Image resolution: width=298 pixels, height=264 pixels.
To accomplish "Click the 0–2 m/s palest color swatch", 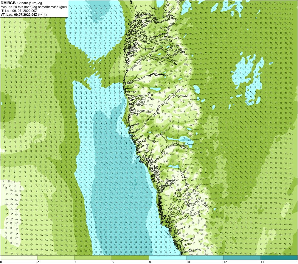I will (x=18, y=257).
